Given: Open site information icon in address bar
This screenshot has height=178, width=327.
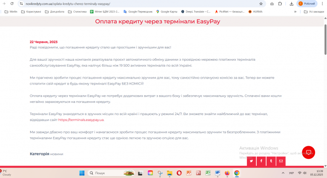Looking at the screenshot, I should coord(21,4).
